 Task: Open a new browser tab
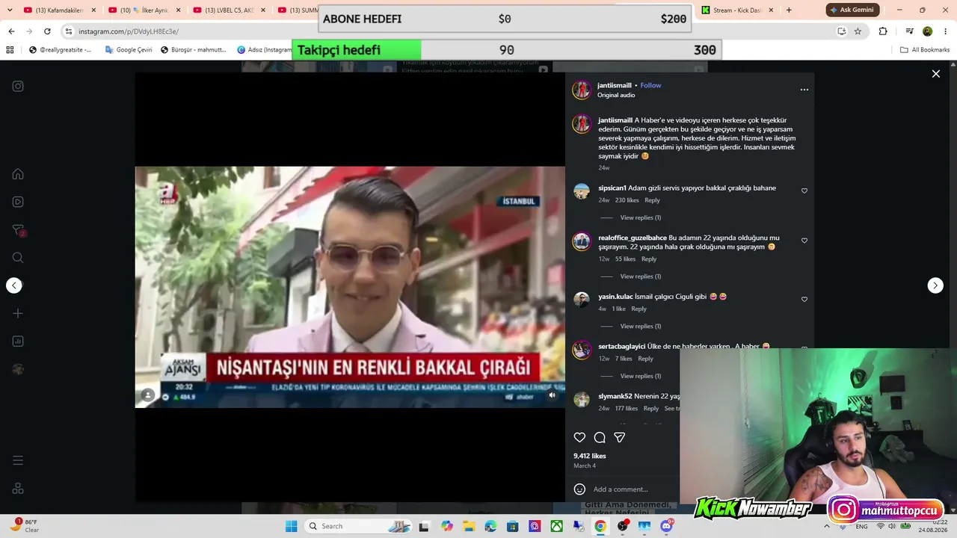[x=789, y=10]
